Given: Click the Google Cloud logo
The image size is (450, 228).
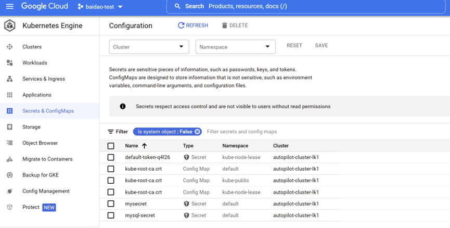Looking at the screenshot, I should pos(45,6).
